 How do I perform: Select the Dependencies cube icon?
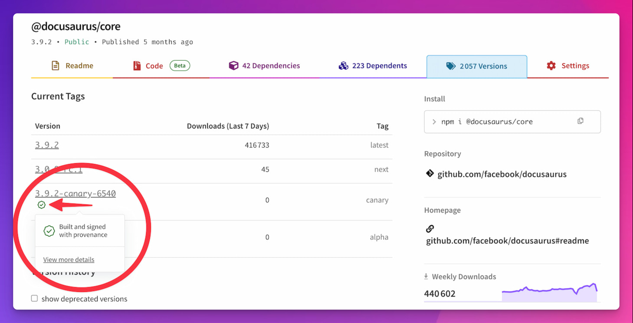point(234,65)
